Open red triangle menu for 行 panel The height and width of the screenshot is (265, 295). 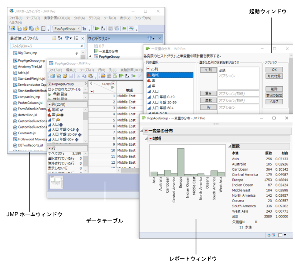coord(50,148)
